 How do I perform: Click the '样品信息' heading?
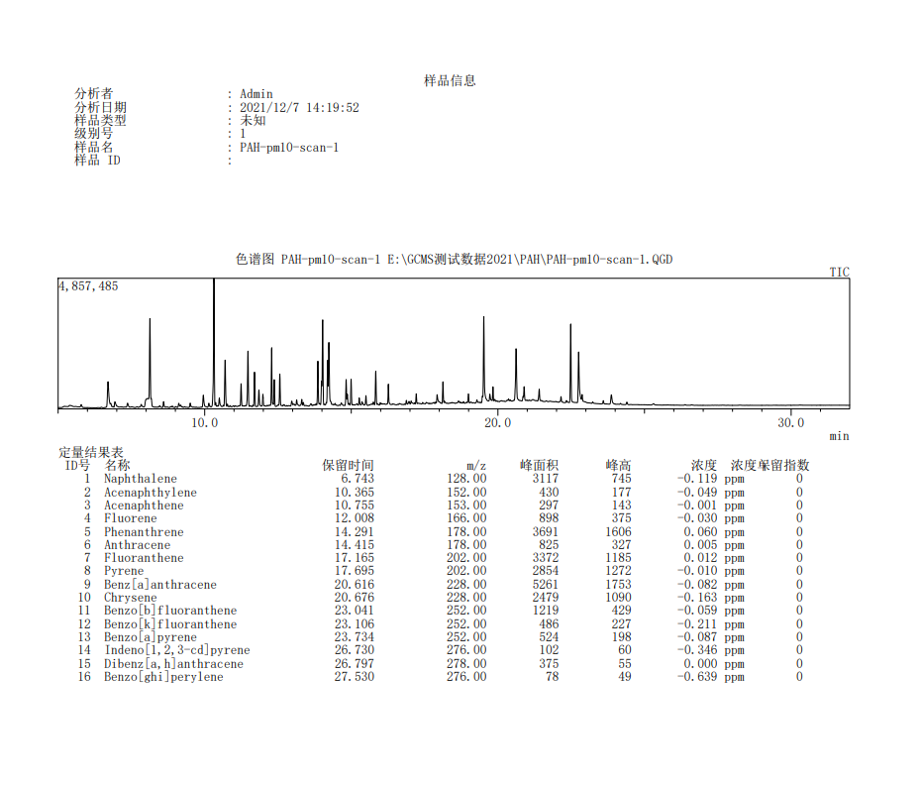(x=450, y=80)
